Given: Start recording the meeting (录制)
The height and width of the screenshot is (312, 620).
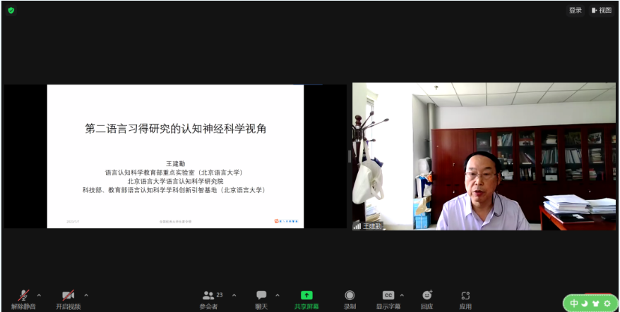Looking at the screenshot, I should (350, 299).
